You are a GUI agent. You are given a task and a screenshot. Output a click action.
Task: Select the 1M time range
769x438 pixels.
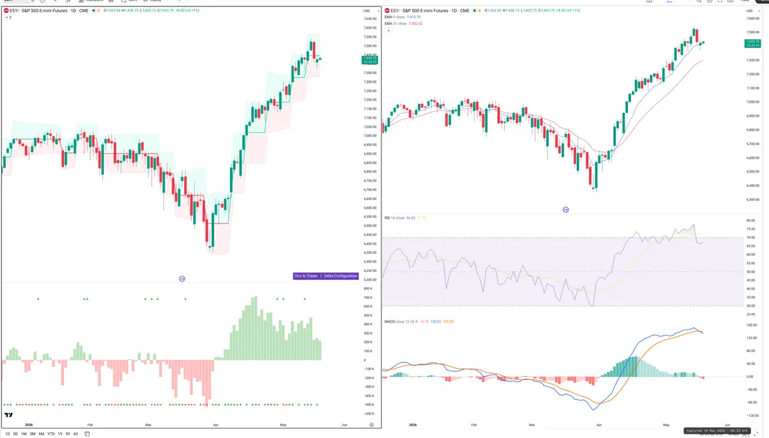pos(24,434)
